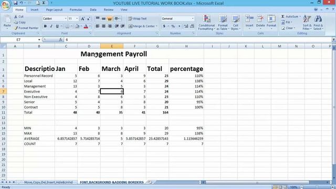Screen dimensions: 336x189
Task: Open the font name dropdown
Action: pos(66,19)
